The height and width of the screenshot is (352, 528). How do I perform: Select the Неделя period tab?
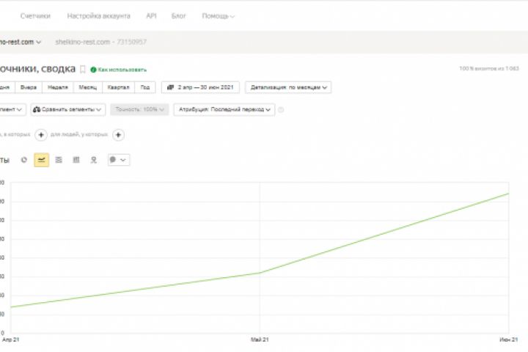point(58,87)
